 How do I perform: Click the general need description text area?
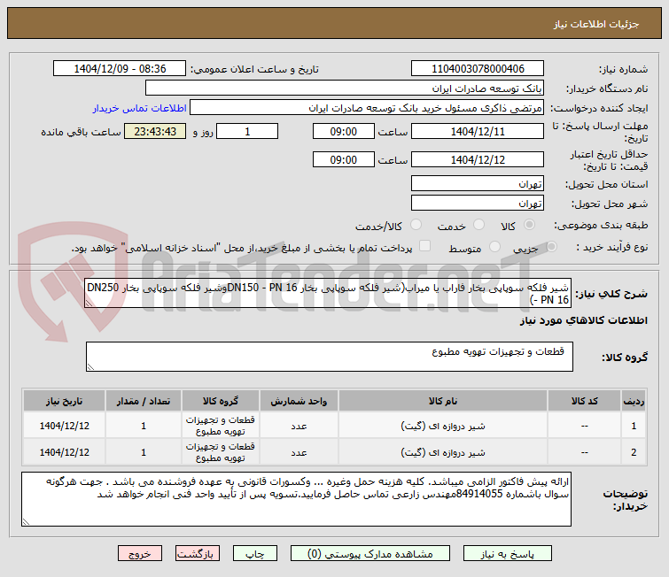328,293
